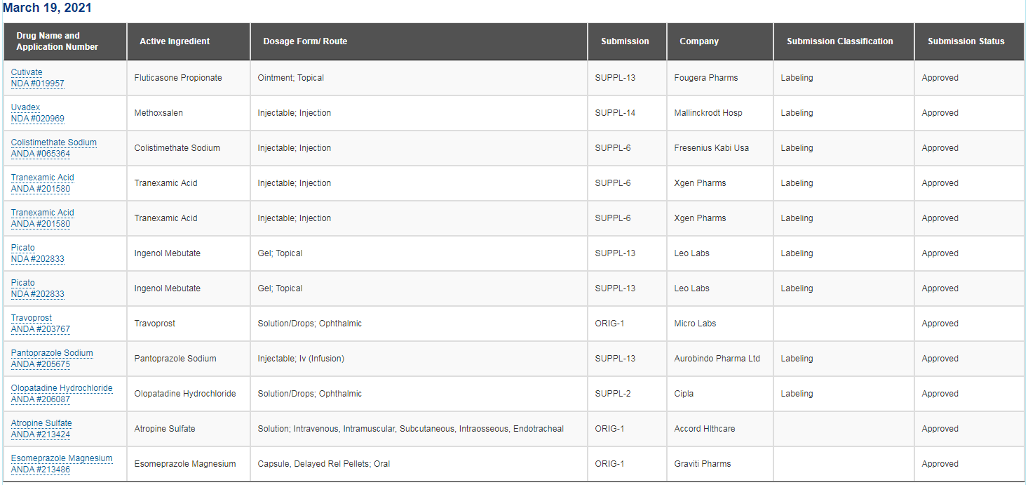Image resolution: width=1028 pixels, height=485 pixels.
Task: Open Olopatadine Hydrochloride drug name link
Action: (x=62, y=388)
